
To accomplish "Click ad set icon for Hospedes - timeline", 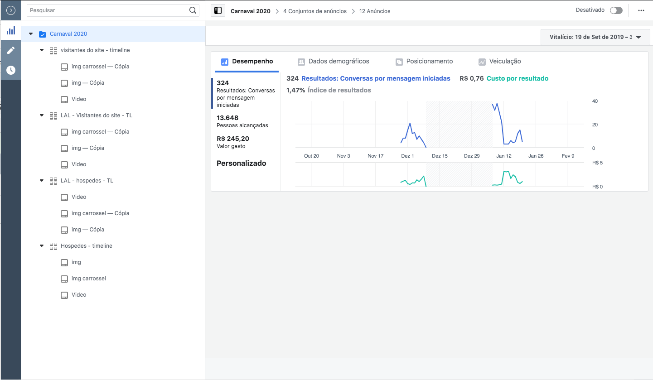I will pos(53,246).
